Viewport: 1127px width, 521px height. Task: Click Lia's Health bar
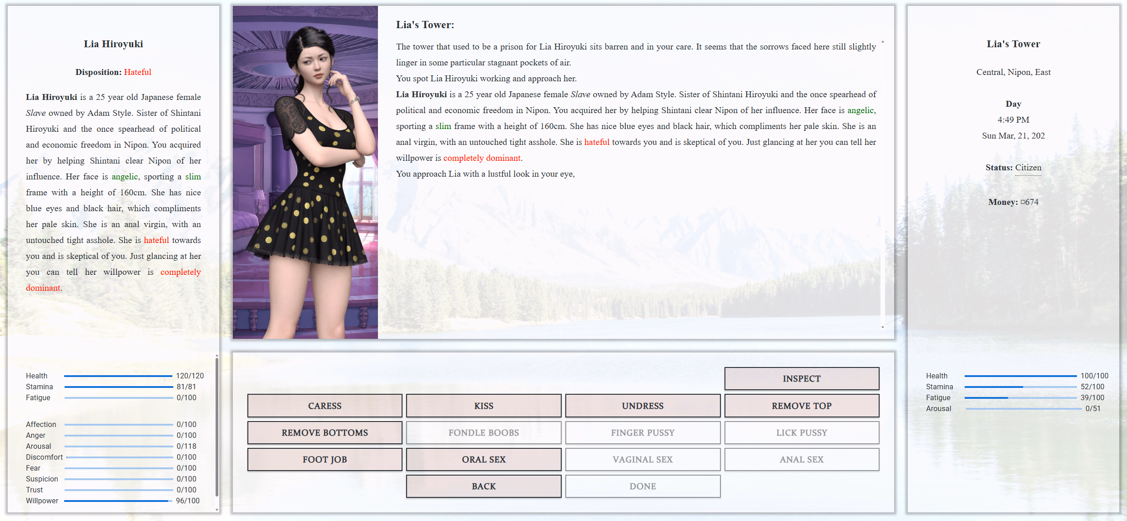click(118, 376)
